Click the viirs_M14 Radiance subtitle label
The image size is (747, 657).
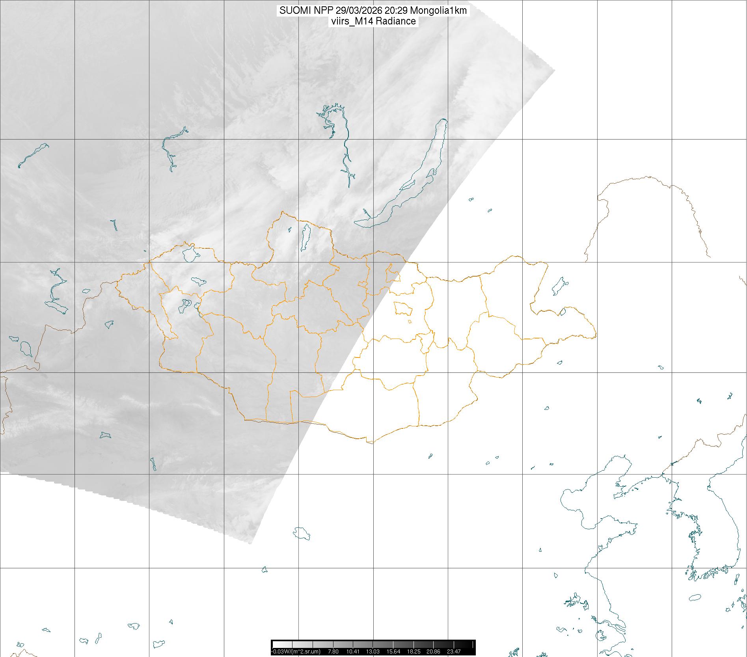[373, 21]
